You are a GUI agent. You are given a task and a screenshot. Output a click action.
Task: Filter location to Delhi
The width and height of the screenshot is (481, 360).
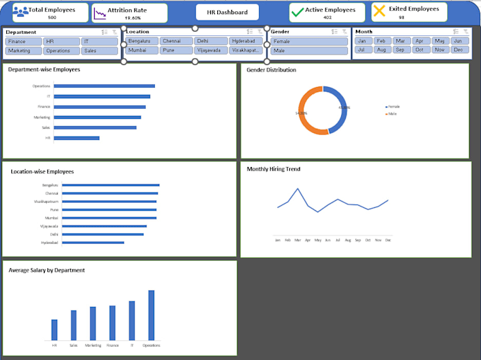coord(211,41)
